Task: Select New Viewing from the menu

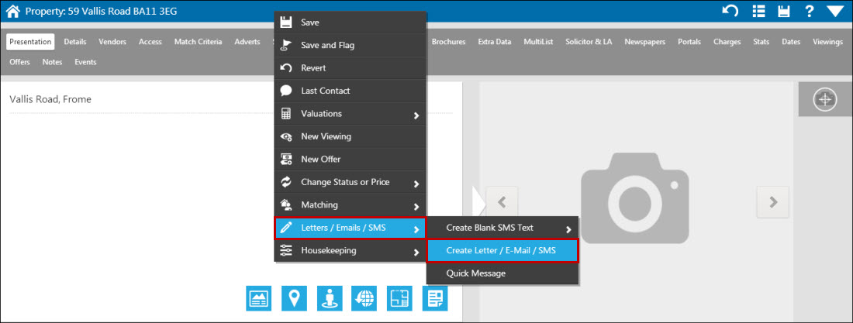Action: click(x=351, y=136)
